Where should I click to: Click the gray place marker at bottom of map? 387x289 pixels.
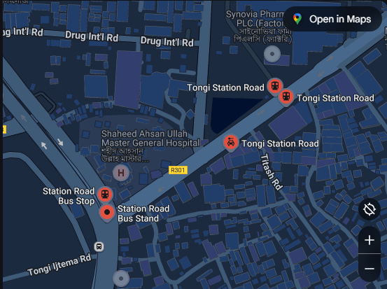click(x=121, y=279)
